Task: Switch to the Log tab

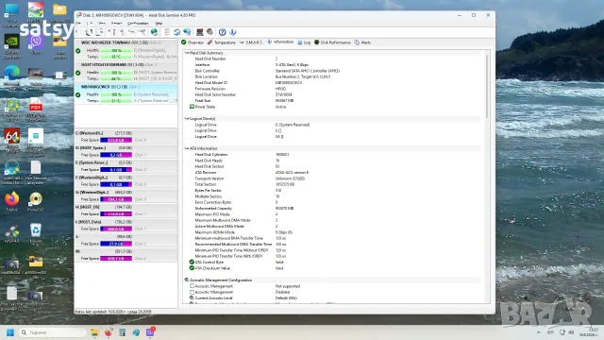Action: pyautogui.click(x=304, y=42)
